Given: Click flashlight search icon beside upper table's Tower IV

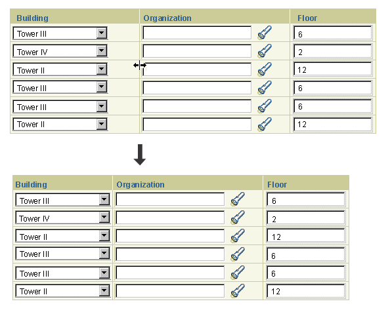Looking at the screenshot, I should tap(265, 51).
